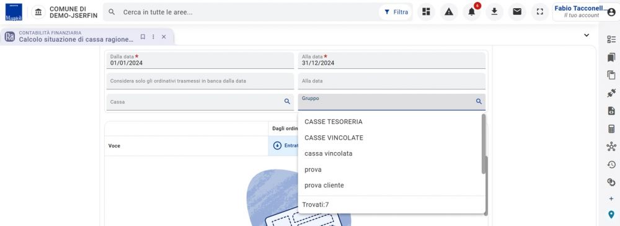The height and width of the screenshot is (226, 620).
Task: Click the Dalla data field
Action: pos(200,60)
